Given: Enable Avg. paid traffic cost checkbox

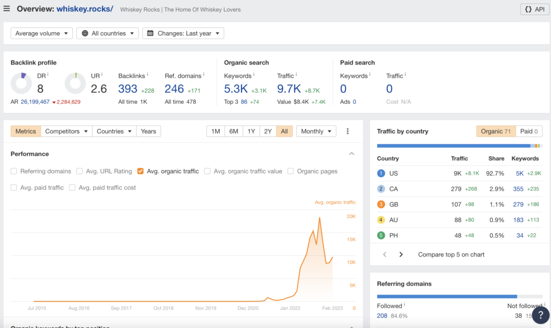Looking at the screenshot, I should tap(72, 187).
